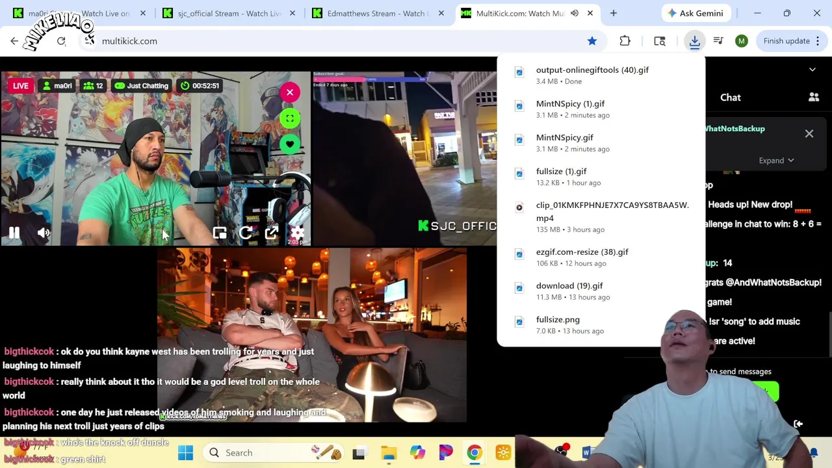The image size is (832, 468).
Task: Open fullsize (1).gif download
Action: tap(601, 177)
